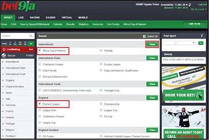Switch to the RACING tab
Screen dimensions: 209x140
click(35, 18)
